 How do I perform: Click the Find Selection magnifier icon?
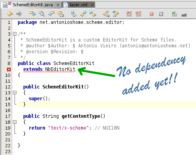click(x=42, y=14)
